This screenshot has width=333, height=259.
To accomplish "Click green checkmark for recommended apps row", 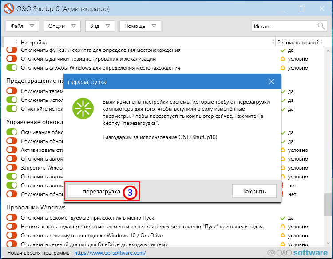I will pyautogui.click(x=283, y=218).
